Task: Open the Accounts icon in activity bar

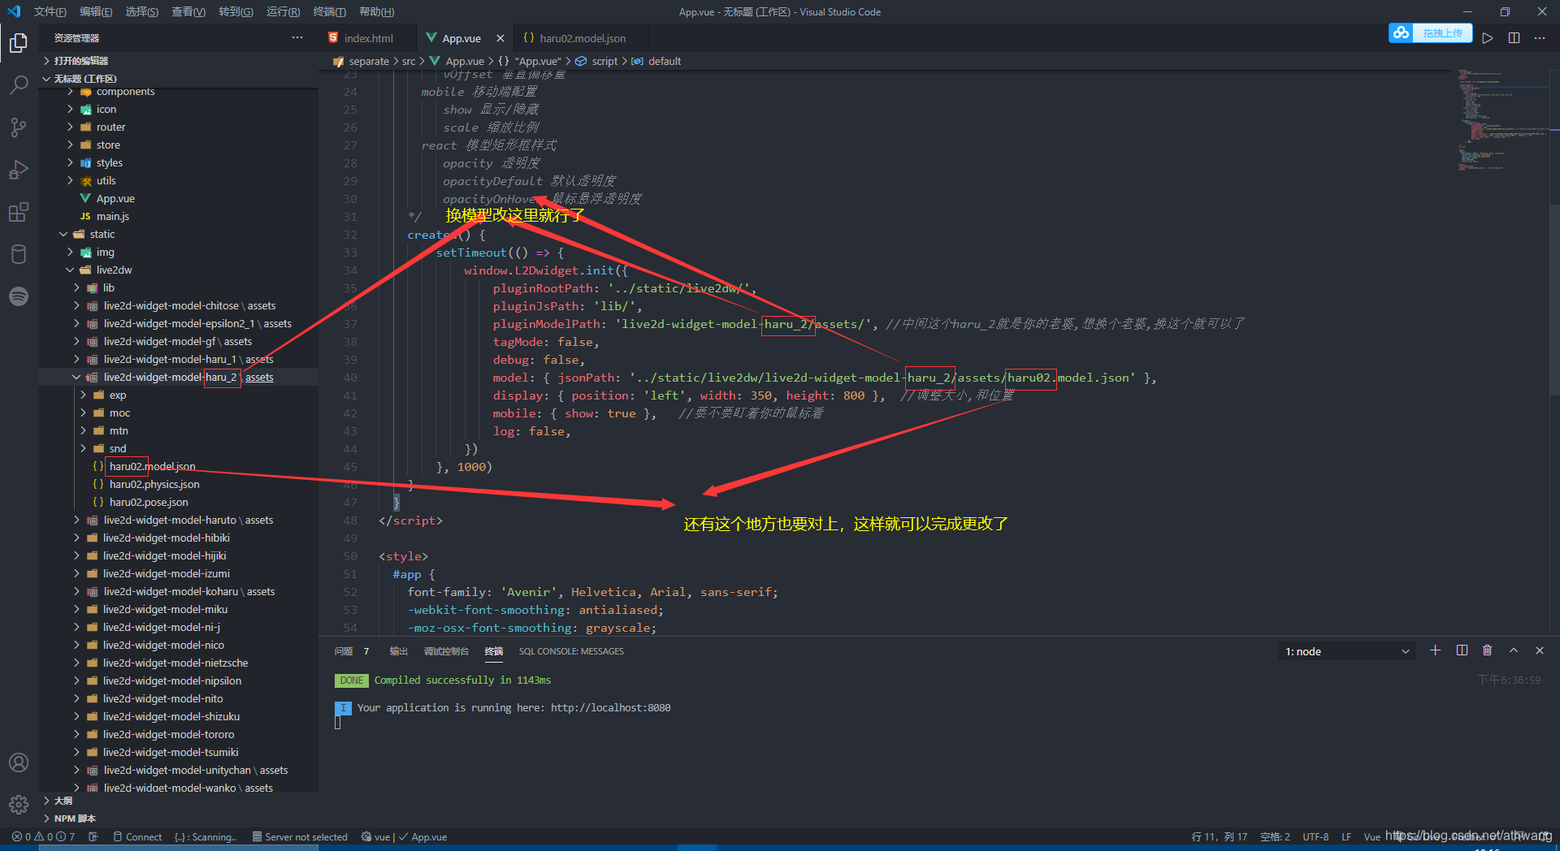Action: pyautogui.click(x=18, y=762)
